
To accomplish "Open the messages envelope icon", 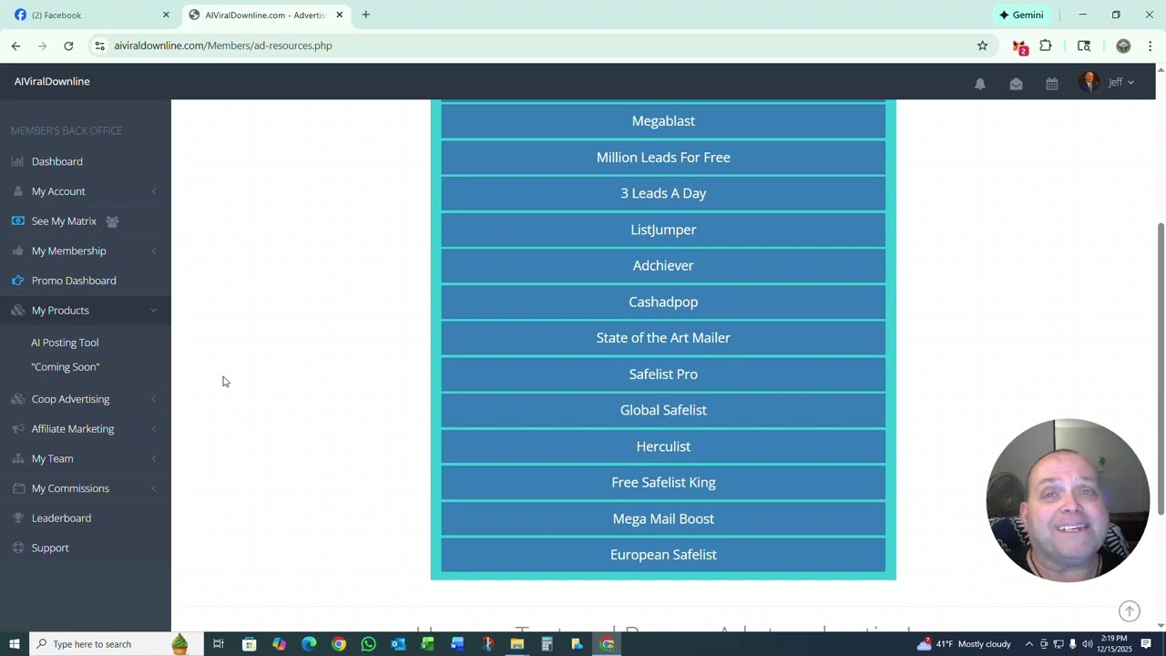I will tap(1016, 83).
